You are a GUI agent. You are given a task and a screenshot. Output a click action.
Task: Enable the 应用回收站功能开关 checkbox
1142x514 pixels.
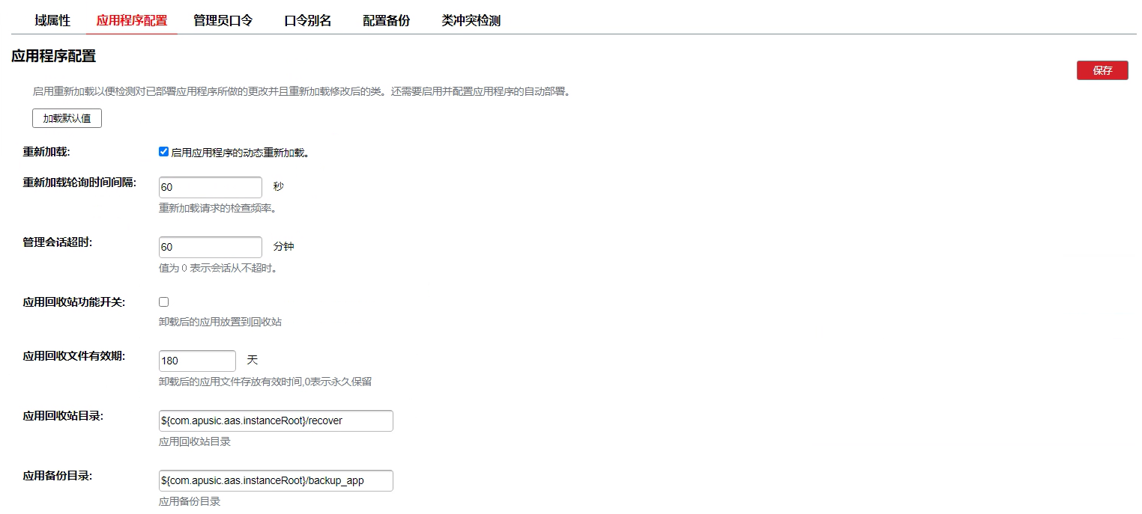(164, 302)
